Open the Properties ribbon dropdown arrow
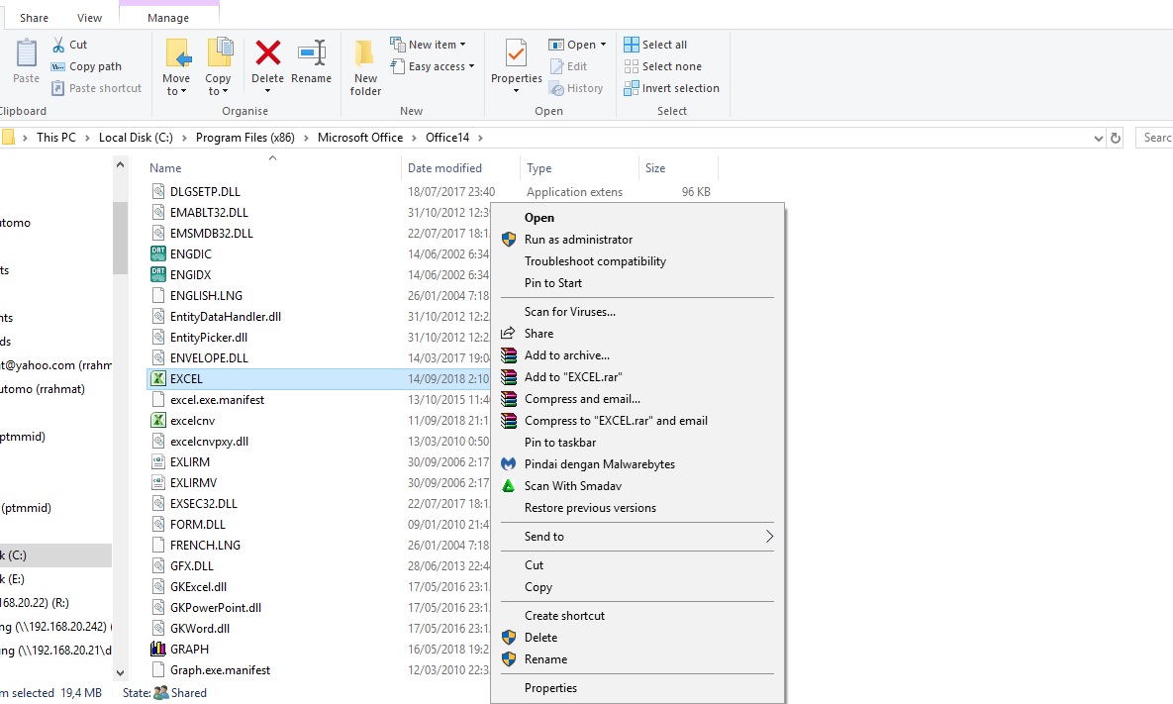This screenshot has width=1173, height=704. [516, 91]
